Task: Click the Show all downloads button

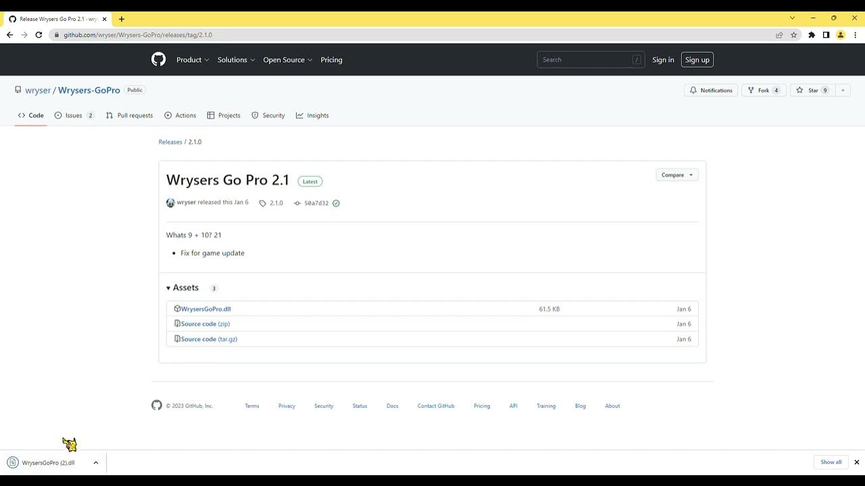Action: click(831, 462)
